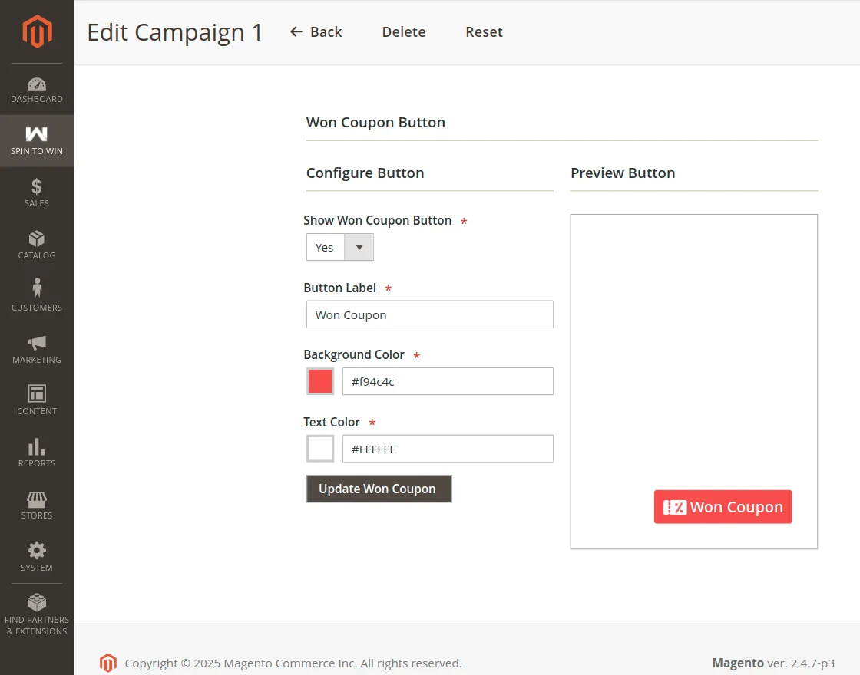860x675 pixels.
Task: Open the red Background Color swatch
Action: (320, 381)
